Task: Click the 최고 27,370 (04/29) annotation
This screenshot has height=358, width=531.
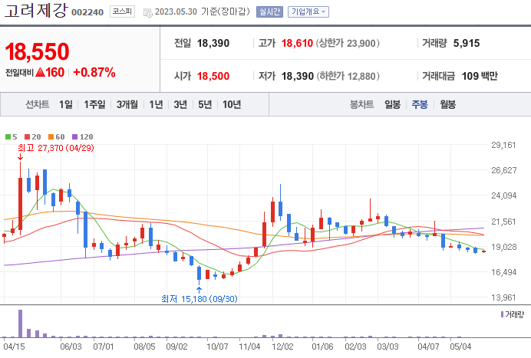Action: pos(56,148)
